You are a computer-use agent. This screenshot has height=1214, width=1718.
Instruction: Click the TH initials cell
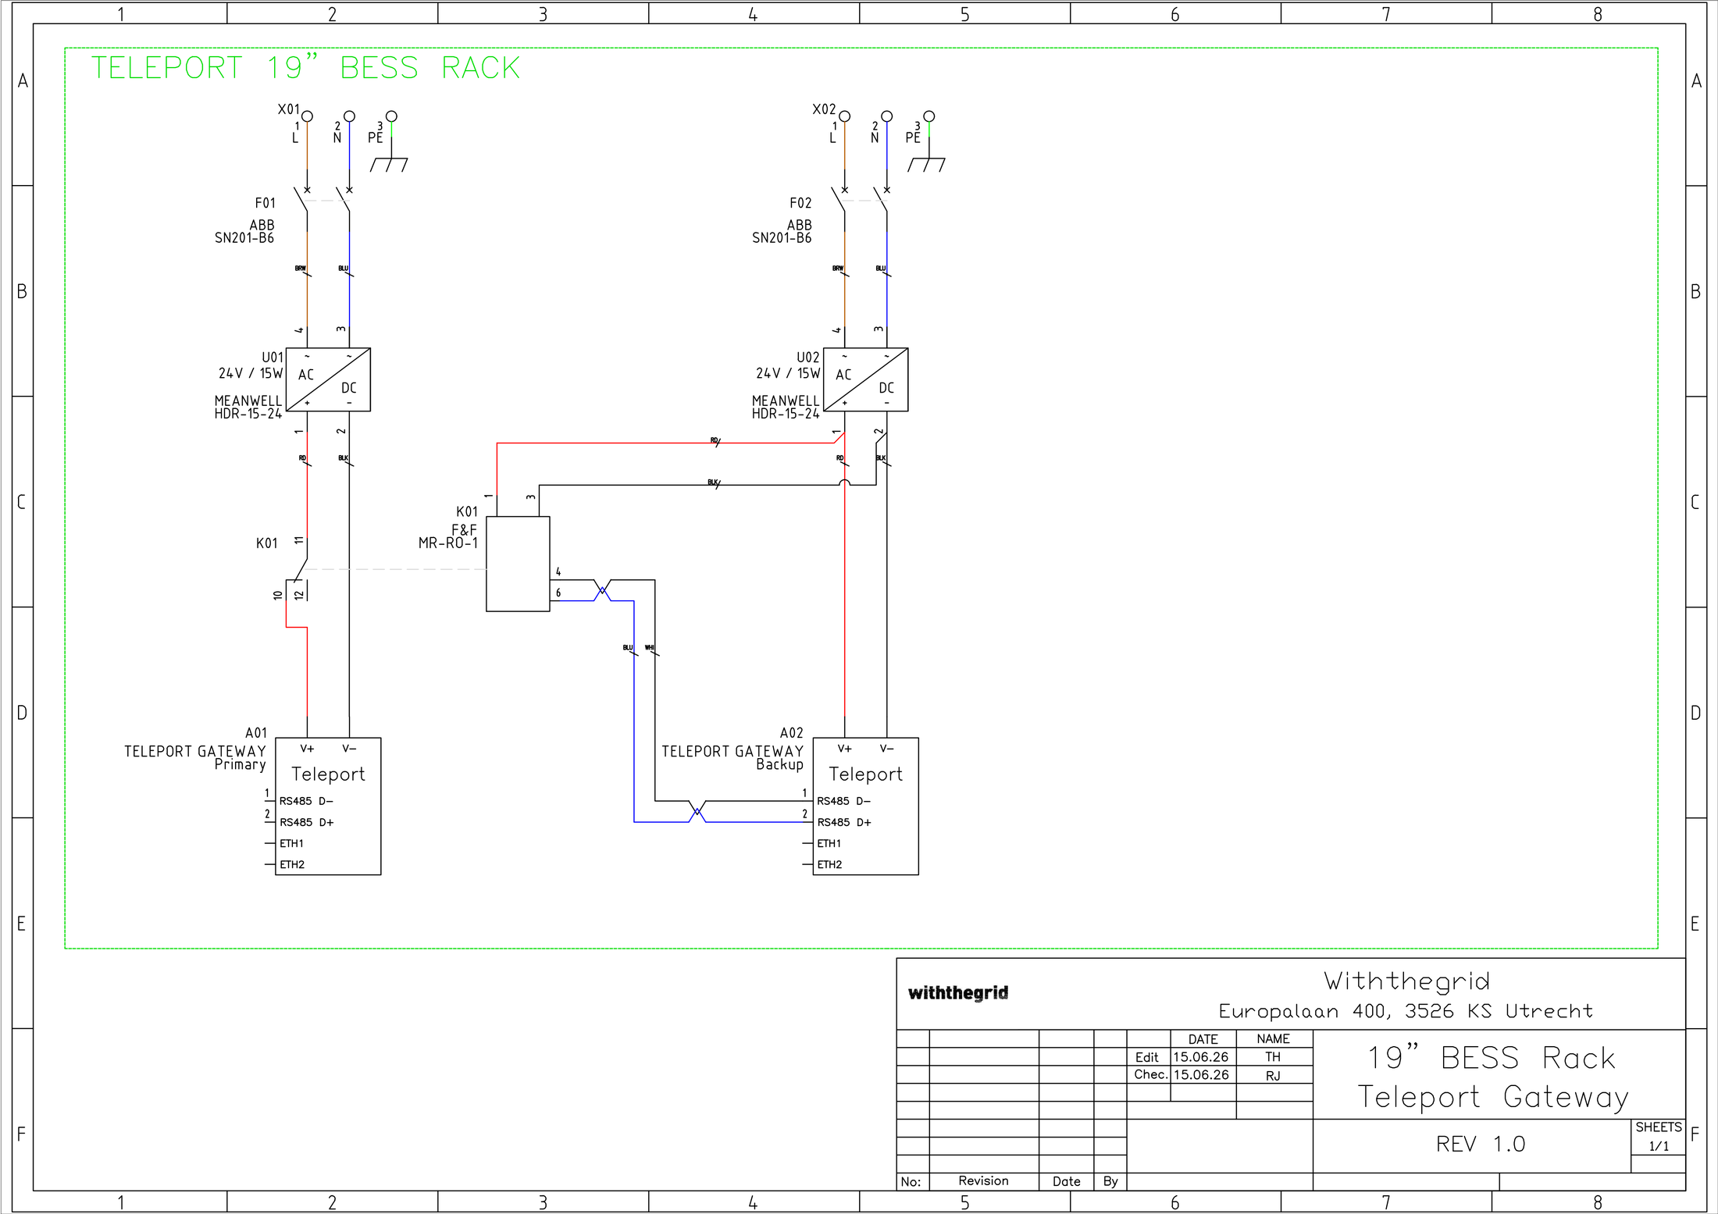tap(1273, 1057)
